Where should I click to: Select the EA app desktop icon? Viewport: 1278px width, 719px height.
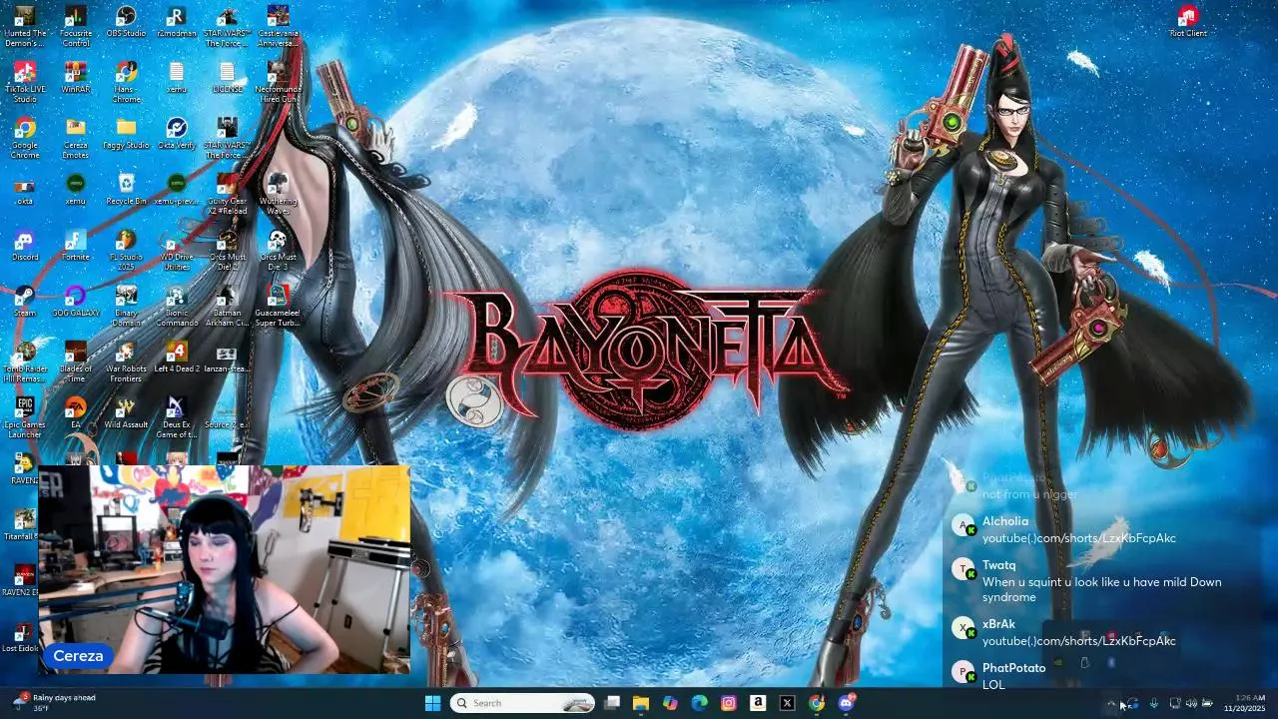coord(76,414)
